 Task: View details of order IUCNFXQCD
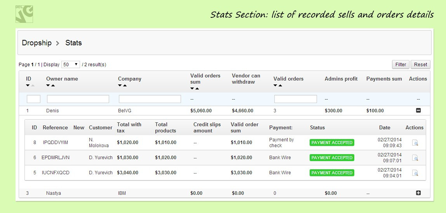click(x=415, y=173)
